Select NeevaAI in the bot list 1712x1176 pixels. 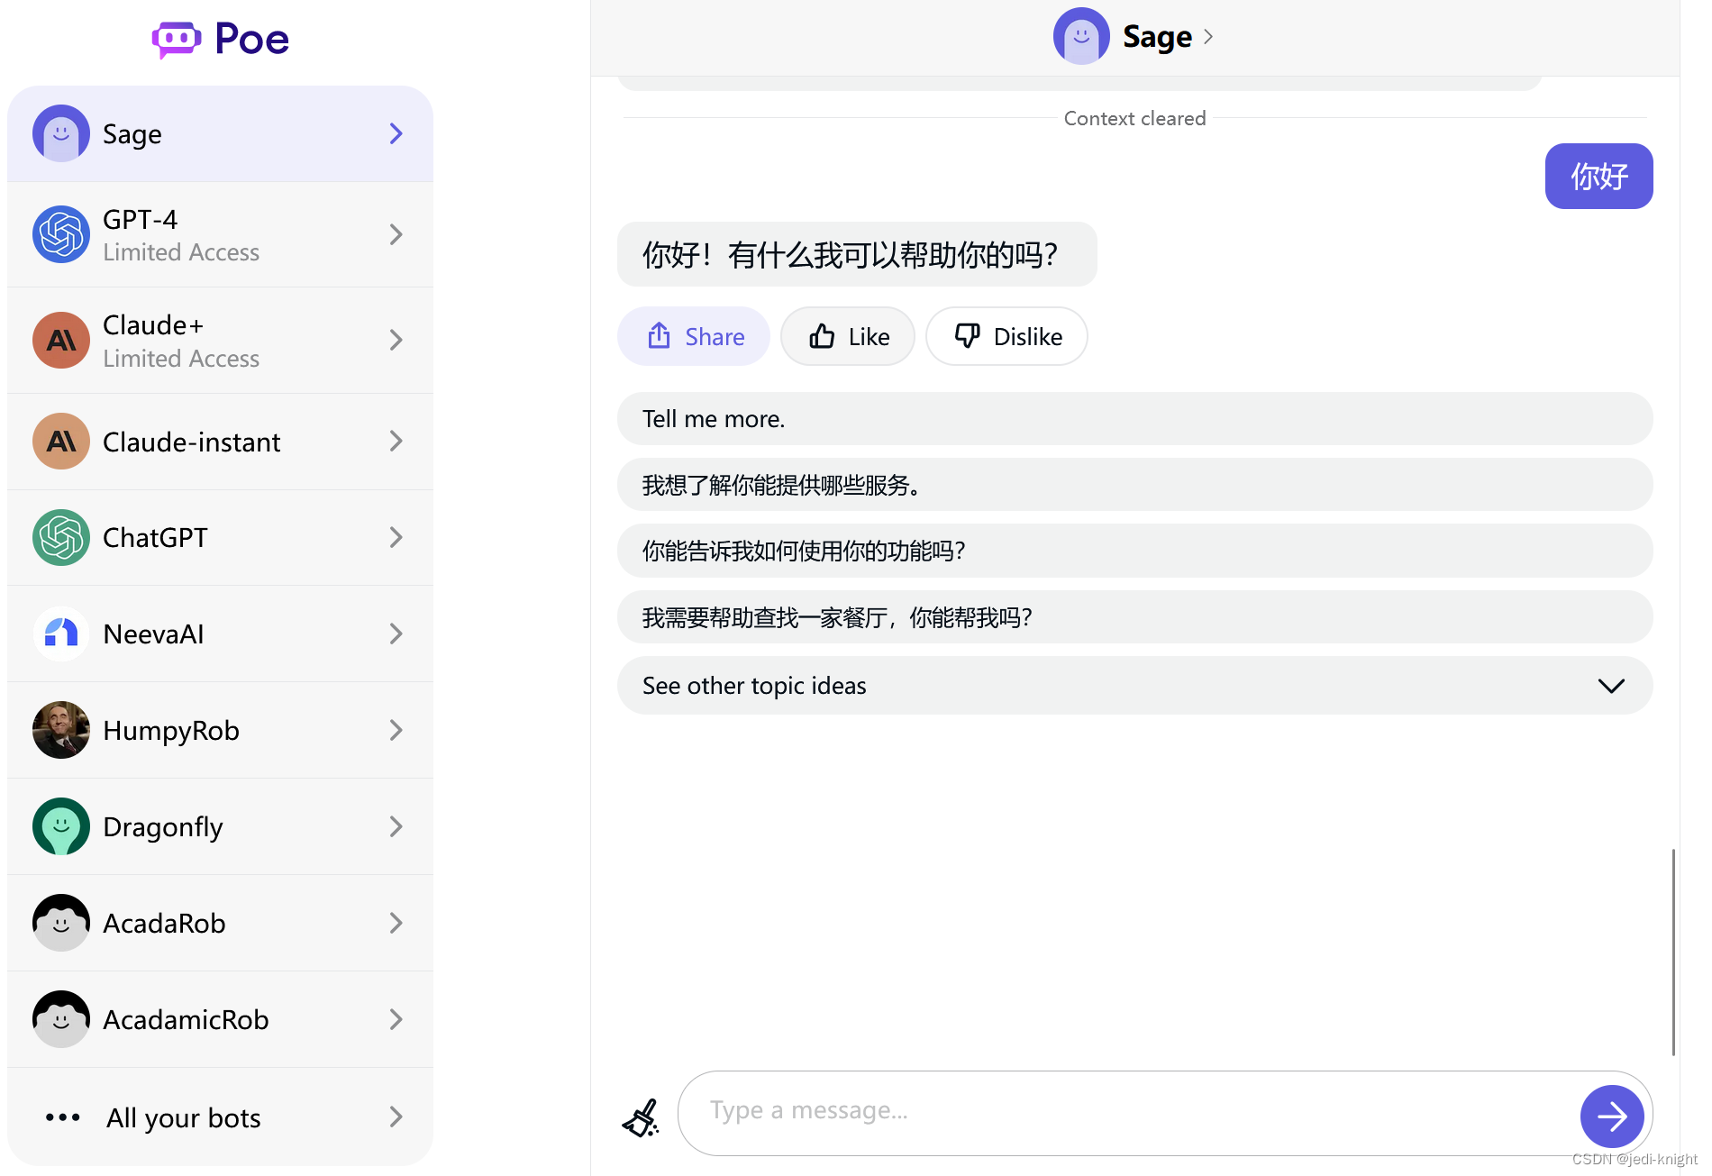click(220, 634)
